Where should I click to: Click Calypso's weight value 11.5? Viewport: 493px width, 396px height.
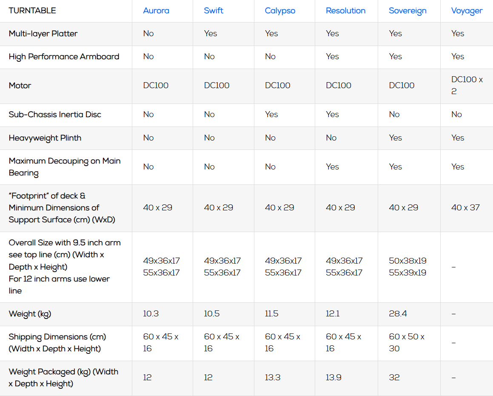coord(272,314)
